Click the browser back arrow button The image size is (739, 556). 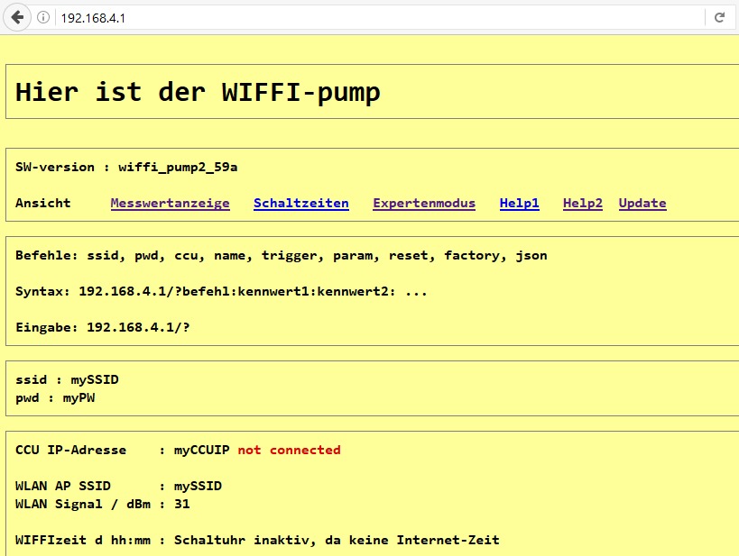[x=17, y=18]
